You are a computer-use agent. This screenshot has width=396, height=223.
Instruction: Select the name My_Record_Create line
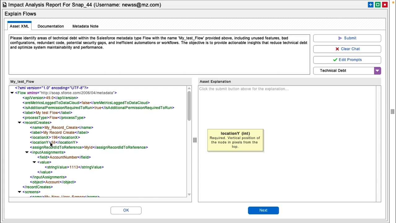tap(62, 128)
